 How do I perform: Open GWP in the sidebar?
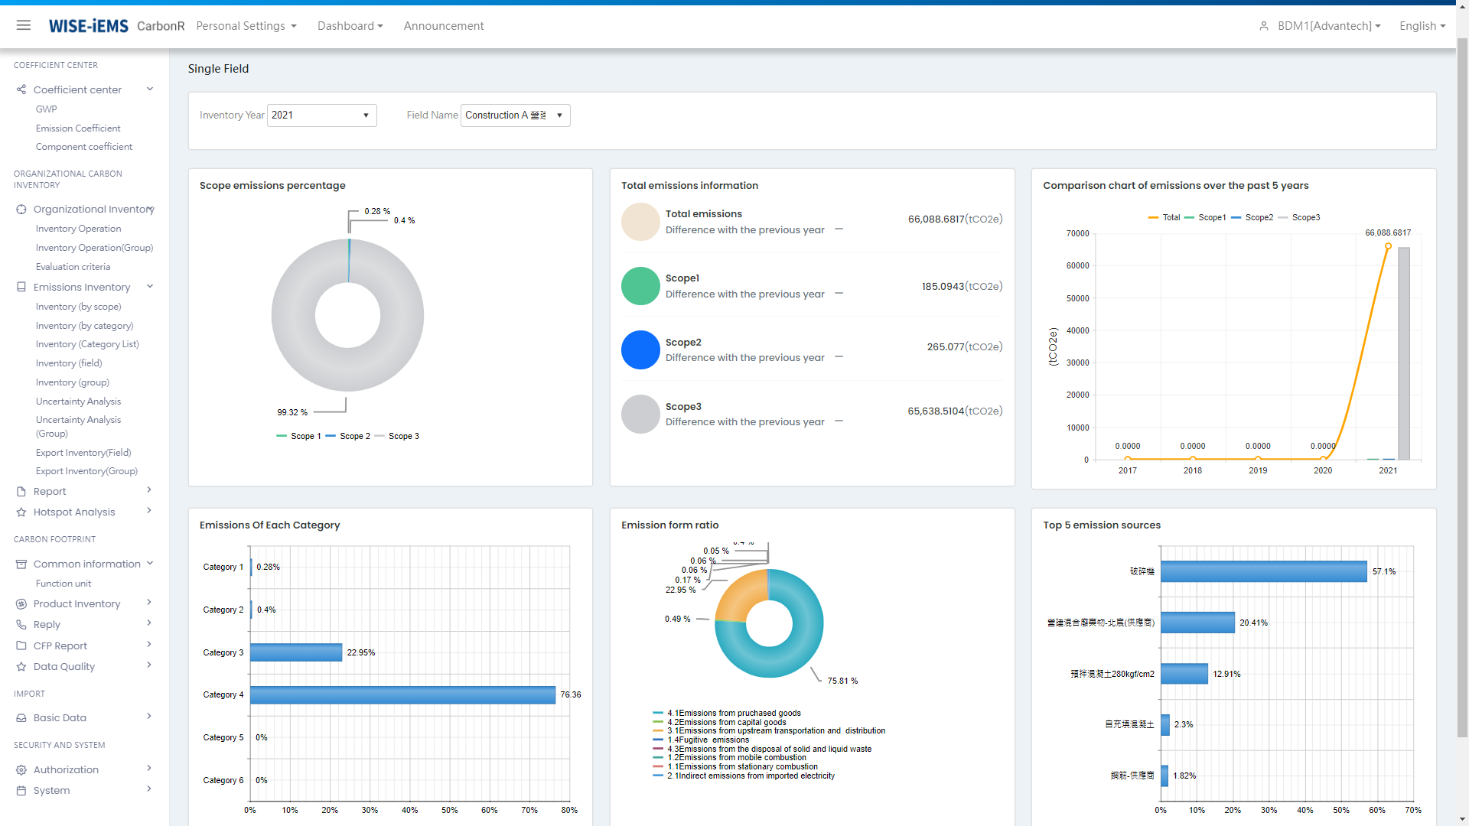(47, 109)
